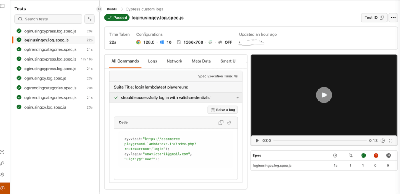Image resolution: width=400 pixels, height=194 pixels.
Task: Open the test filter options icon
Action: coord(90,19)
